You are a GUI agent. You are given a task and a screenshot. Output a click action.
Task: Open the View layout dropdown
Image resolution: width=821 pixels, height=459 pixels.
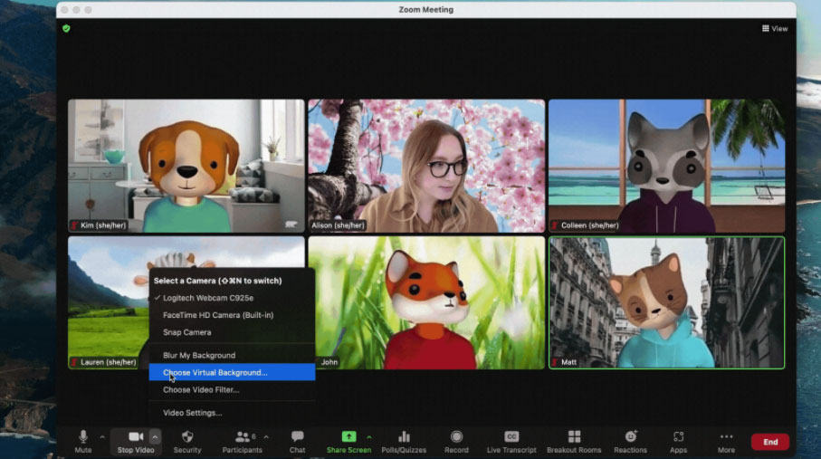click(775, 29)
